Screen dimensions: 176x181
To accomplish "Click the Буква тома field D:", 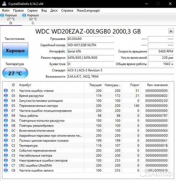I will 91,64.
